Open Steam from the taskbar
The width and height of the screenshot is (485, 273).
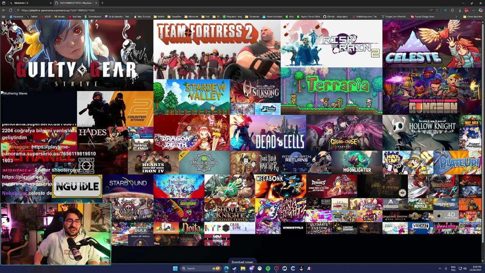click(235, 268)
